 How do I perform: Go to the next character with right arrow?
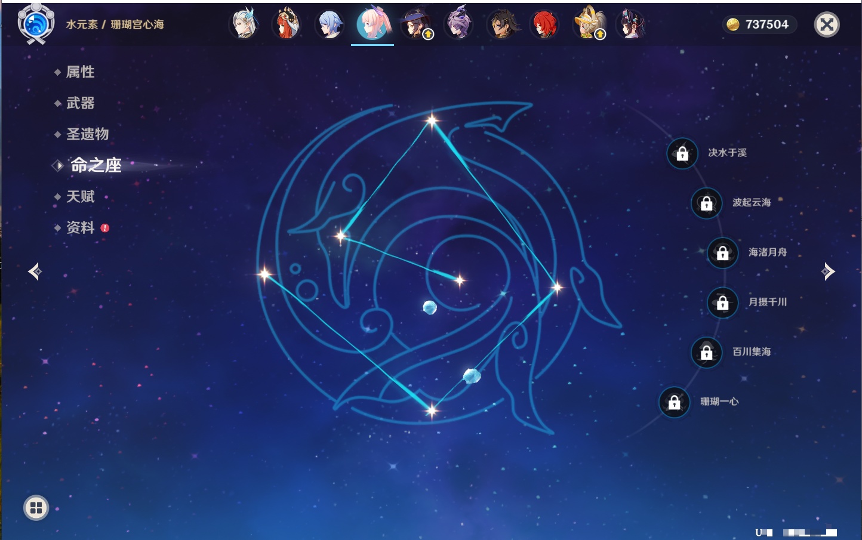click(x=828, y=271)
